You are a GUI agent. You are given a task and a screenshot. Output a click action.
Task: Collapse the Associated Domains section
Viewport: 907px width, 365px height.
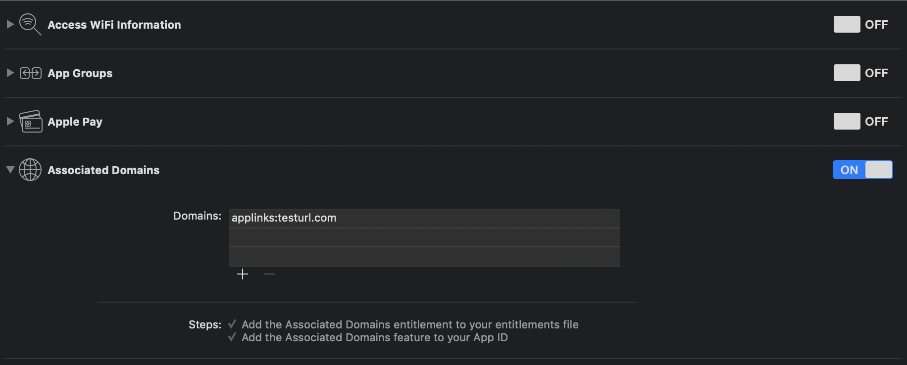10,170
